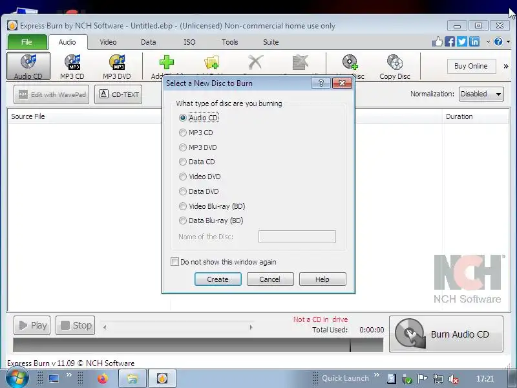Expand the Quick Launch chevron

click(x=377, y=375)
